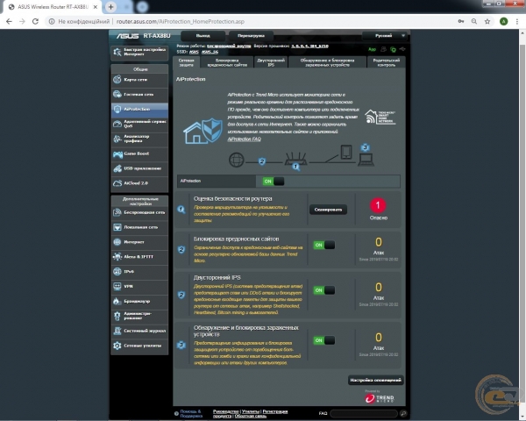Open the saved password key icon
Screen dimensions: 526x421
click(x=461, y=21)
